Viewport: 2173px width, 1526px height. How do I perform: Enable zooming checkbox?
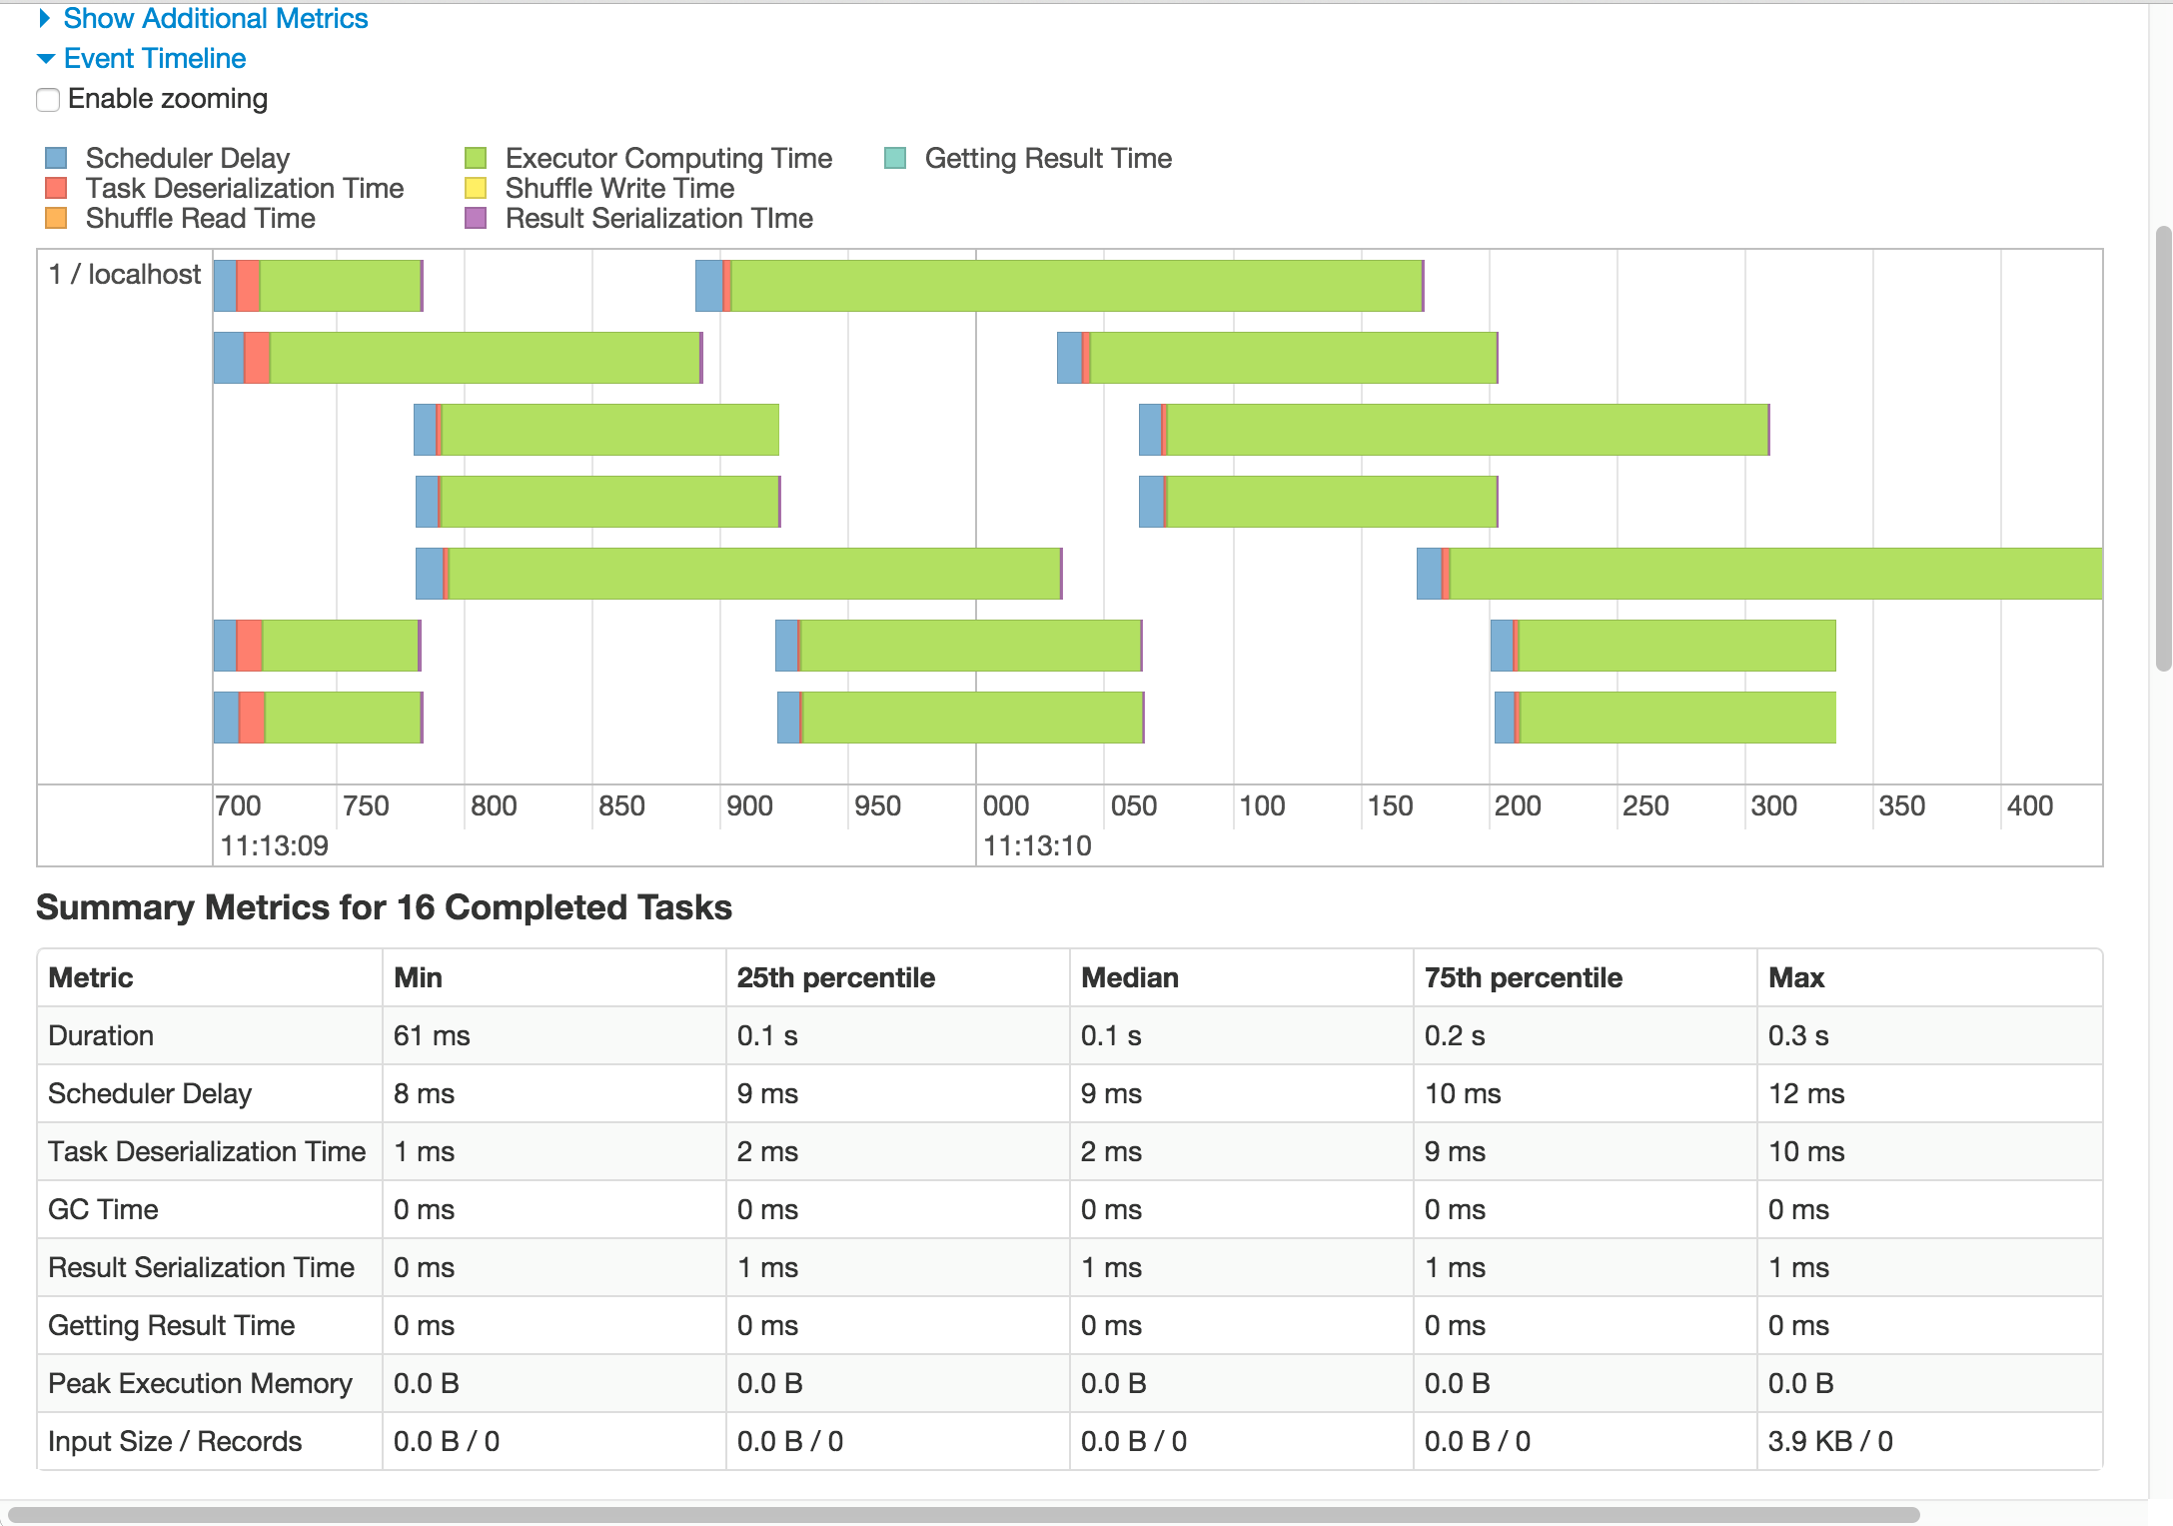pyautogui.click(x=48, y=100)
